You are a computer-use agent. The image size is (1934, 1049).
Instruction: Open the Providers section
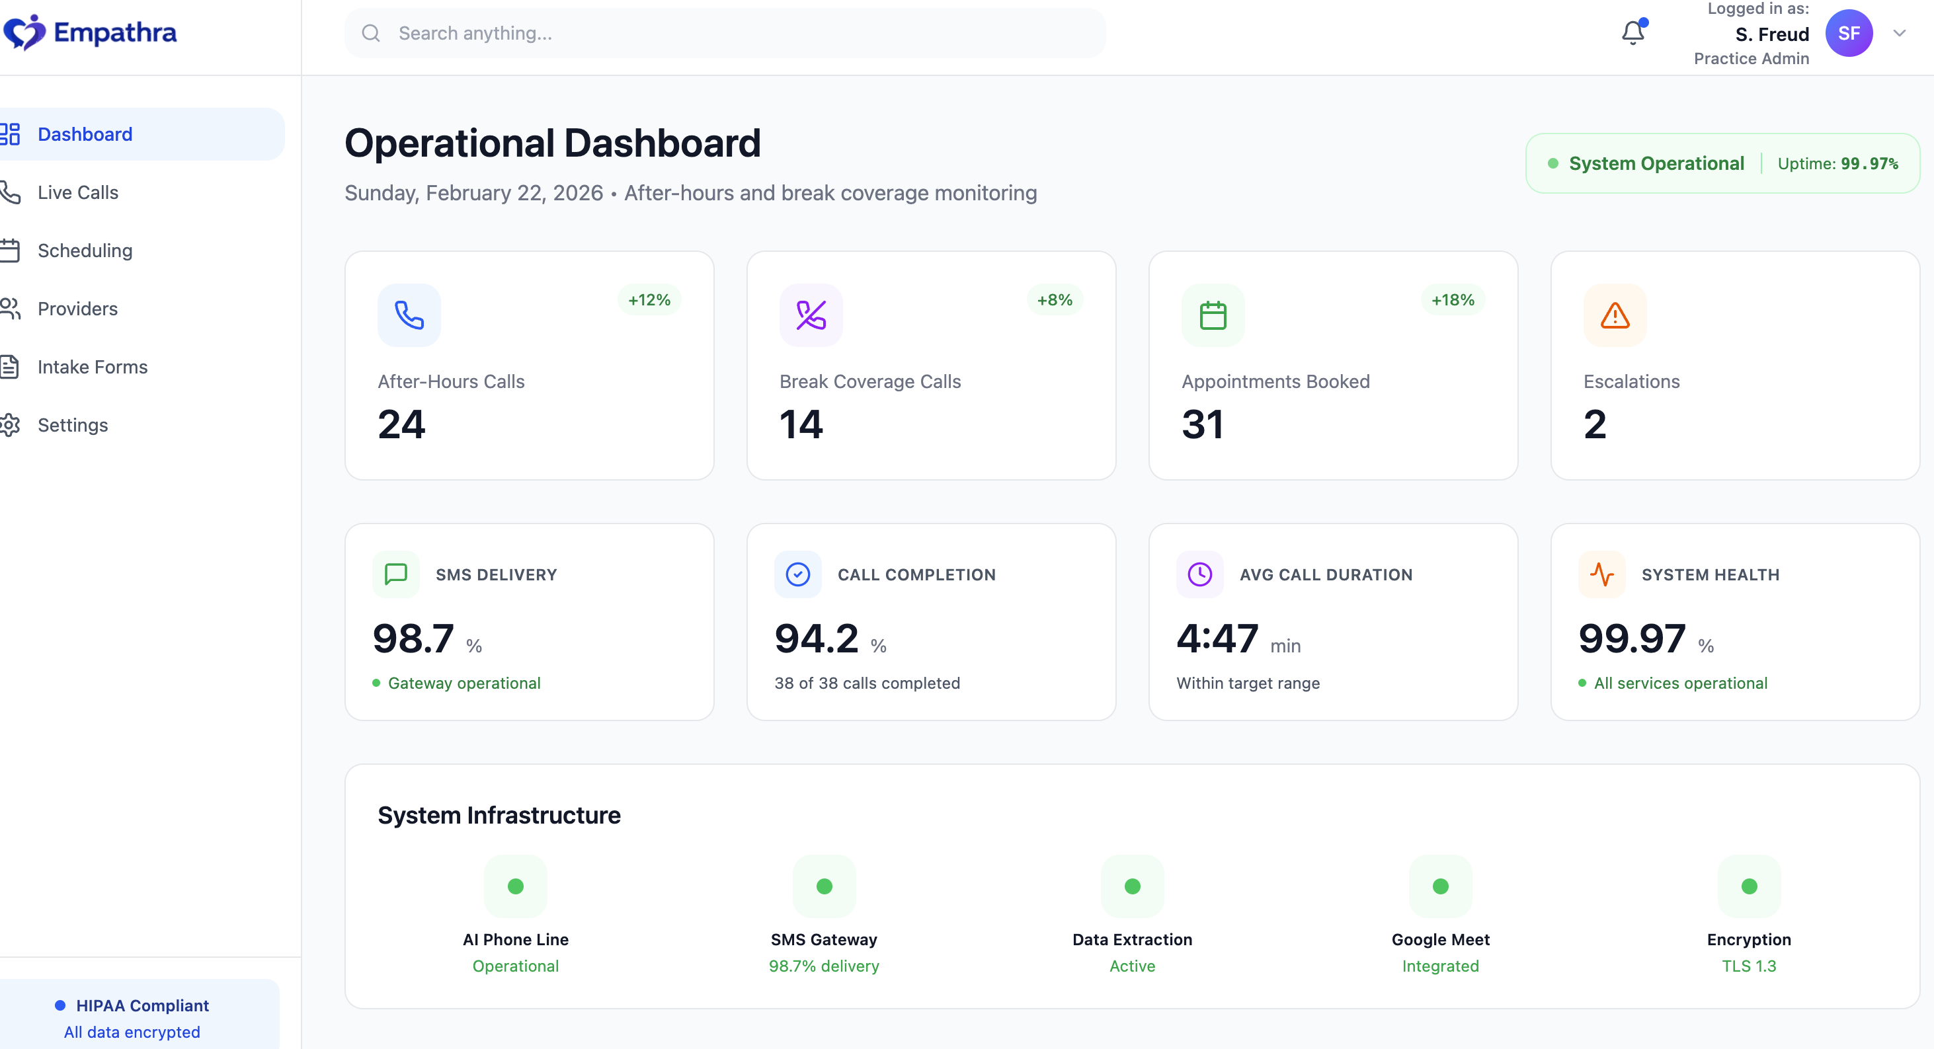point(77,309)
